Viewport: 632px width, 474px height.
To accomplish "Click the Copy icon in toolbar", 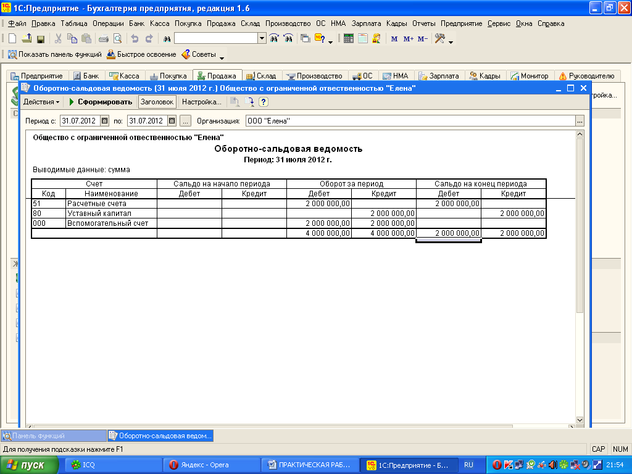I will 72,39.
